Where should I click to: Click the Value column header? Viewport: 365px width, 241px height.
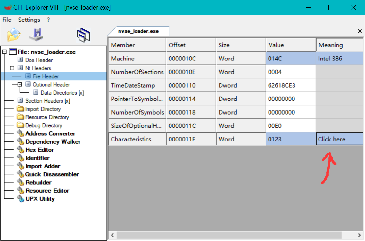pyautogui.click(x=291, y=45)
